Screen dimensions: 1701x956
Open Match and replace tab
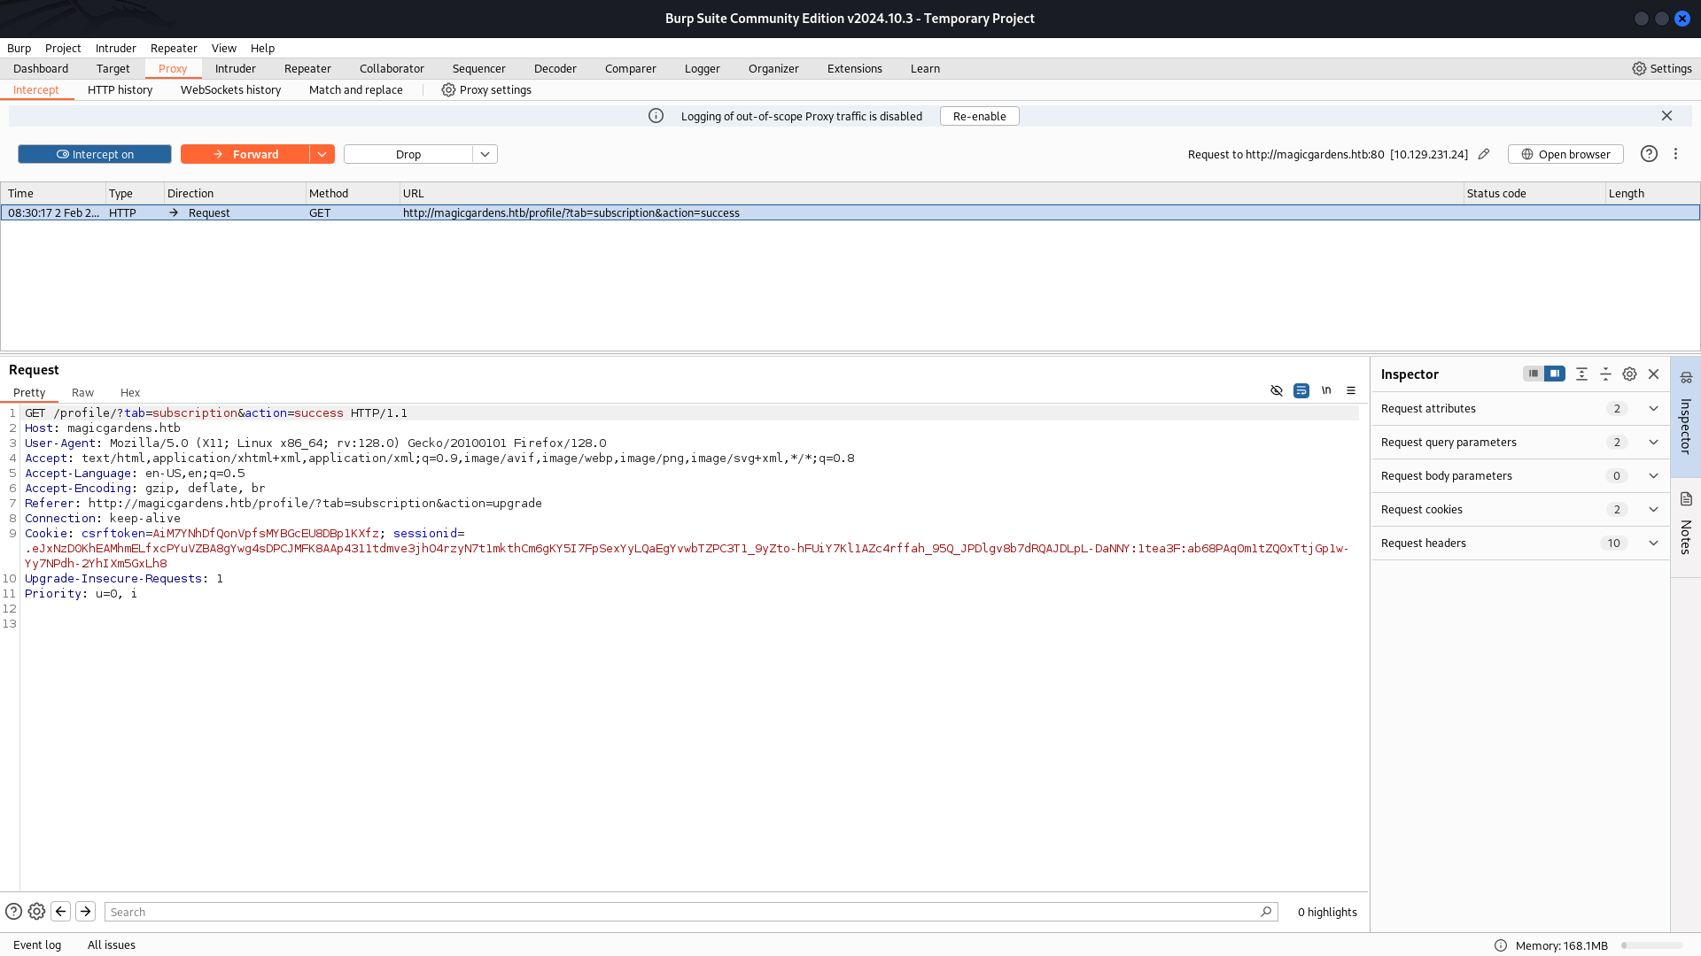(356, 89)
